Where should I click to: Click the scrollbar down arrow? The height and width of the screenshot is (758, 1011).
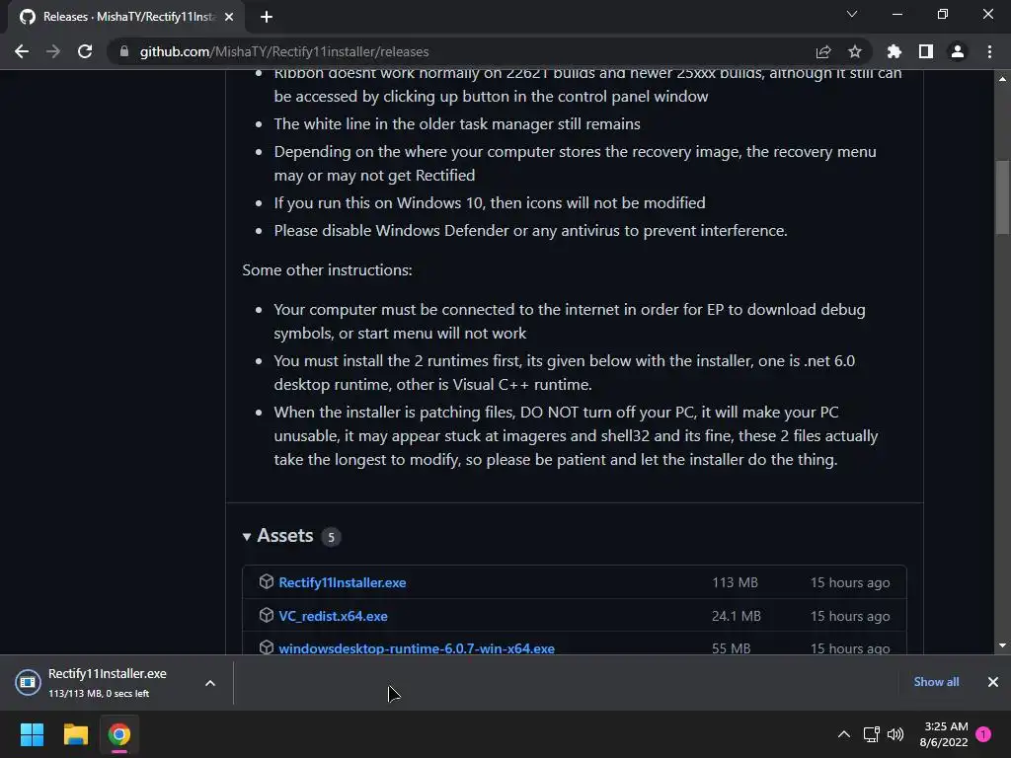point(1002,645)
